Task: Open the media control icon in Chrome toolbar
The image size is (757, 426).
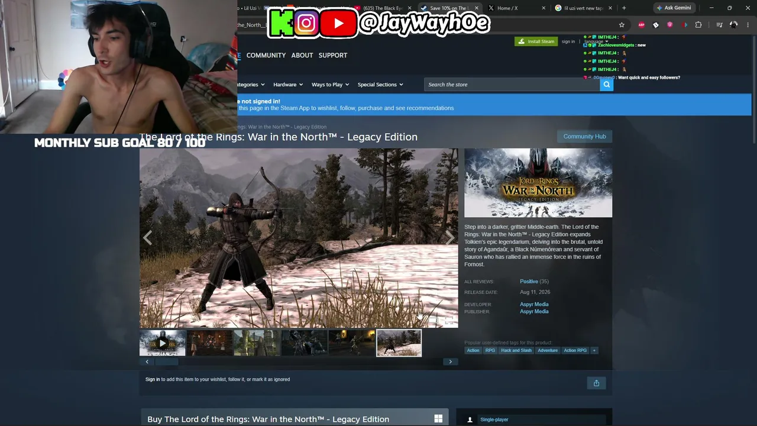Action: coord(719,25)
